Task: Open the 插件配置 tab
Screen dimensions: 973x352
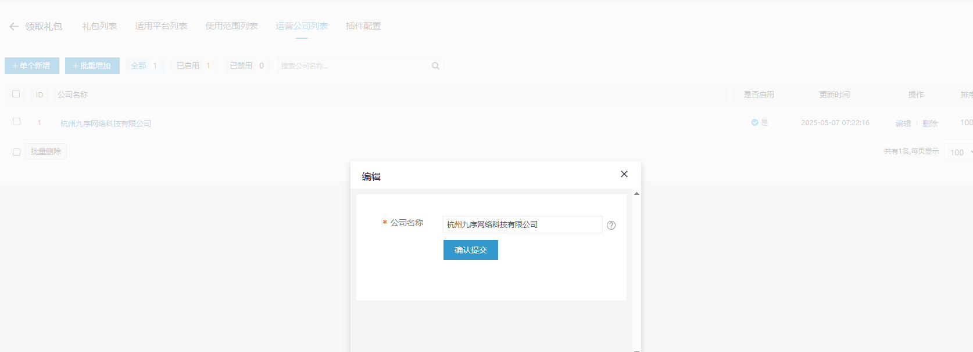Action: (x=363, y=26)
